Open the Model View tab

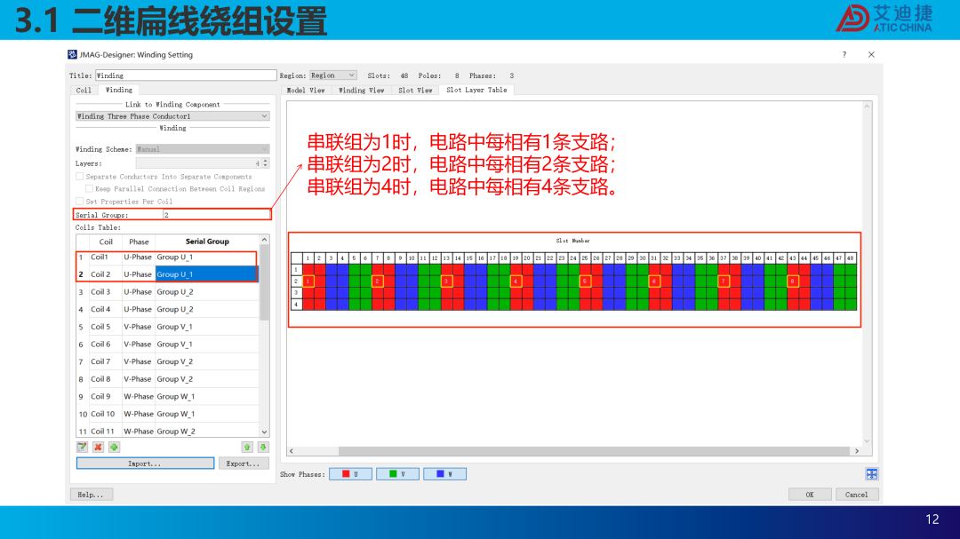[306, 90]
